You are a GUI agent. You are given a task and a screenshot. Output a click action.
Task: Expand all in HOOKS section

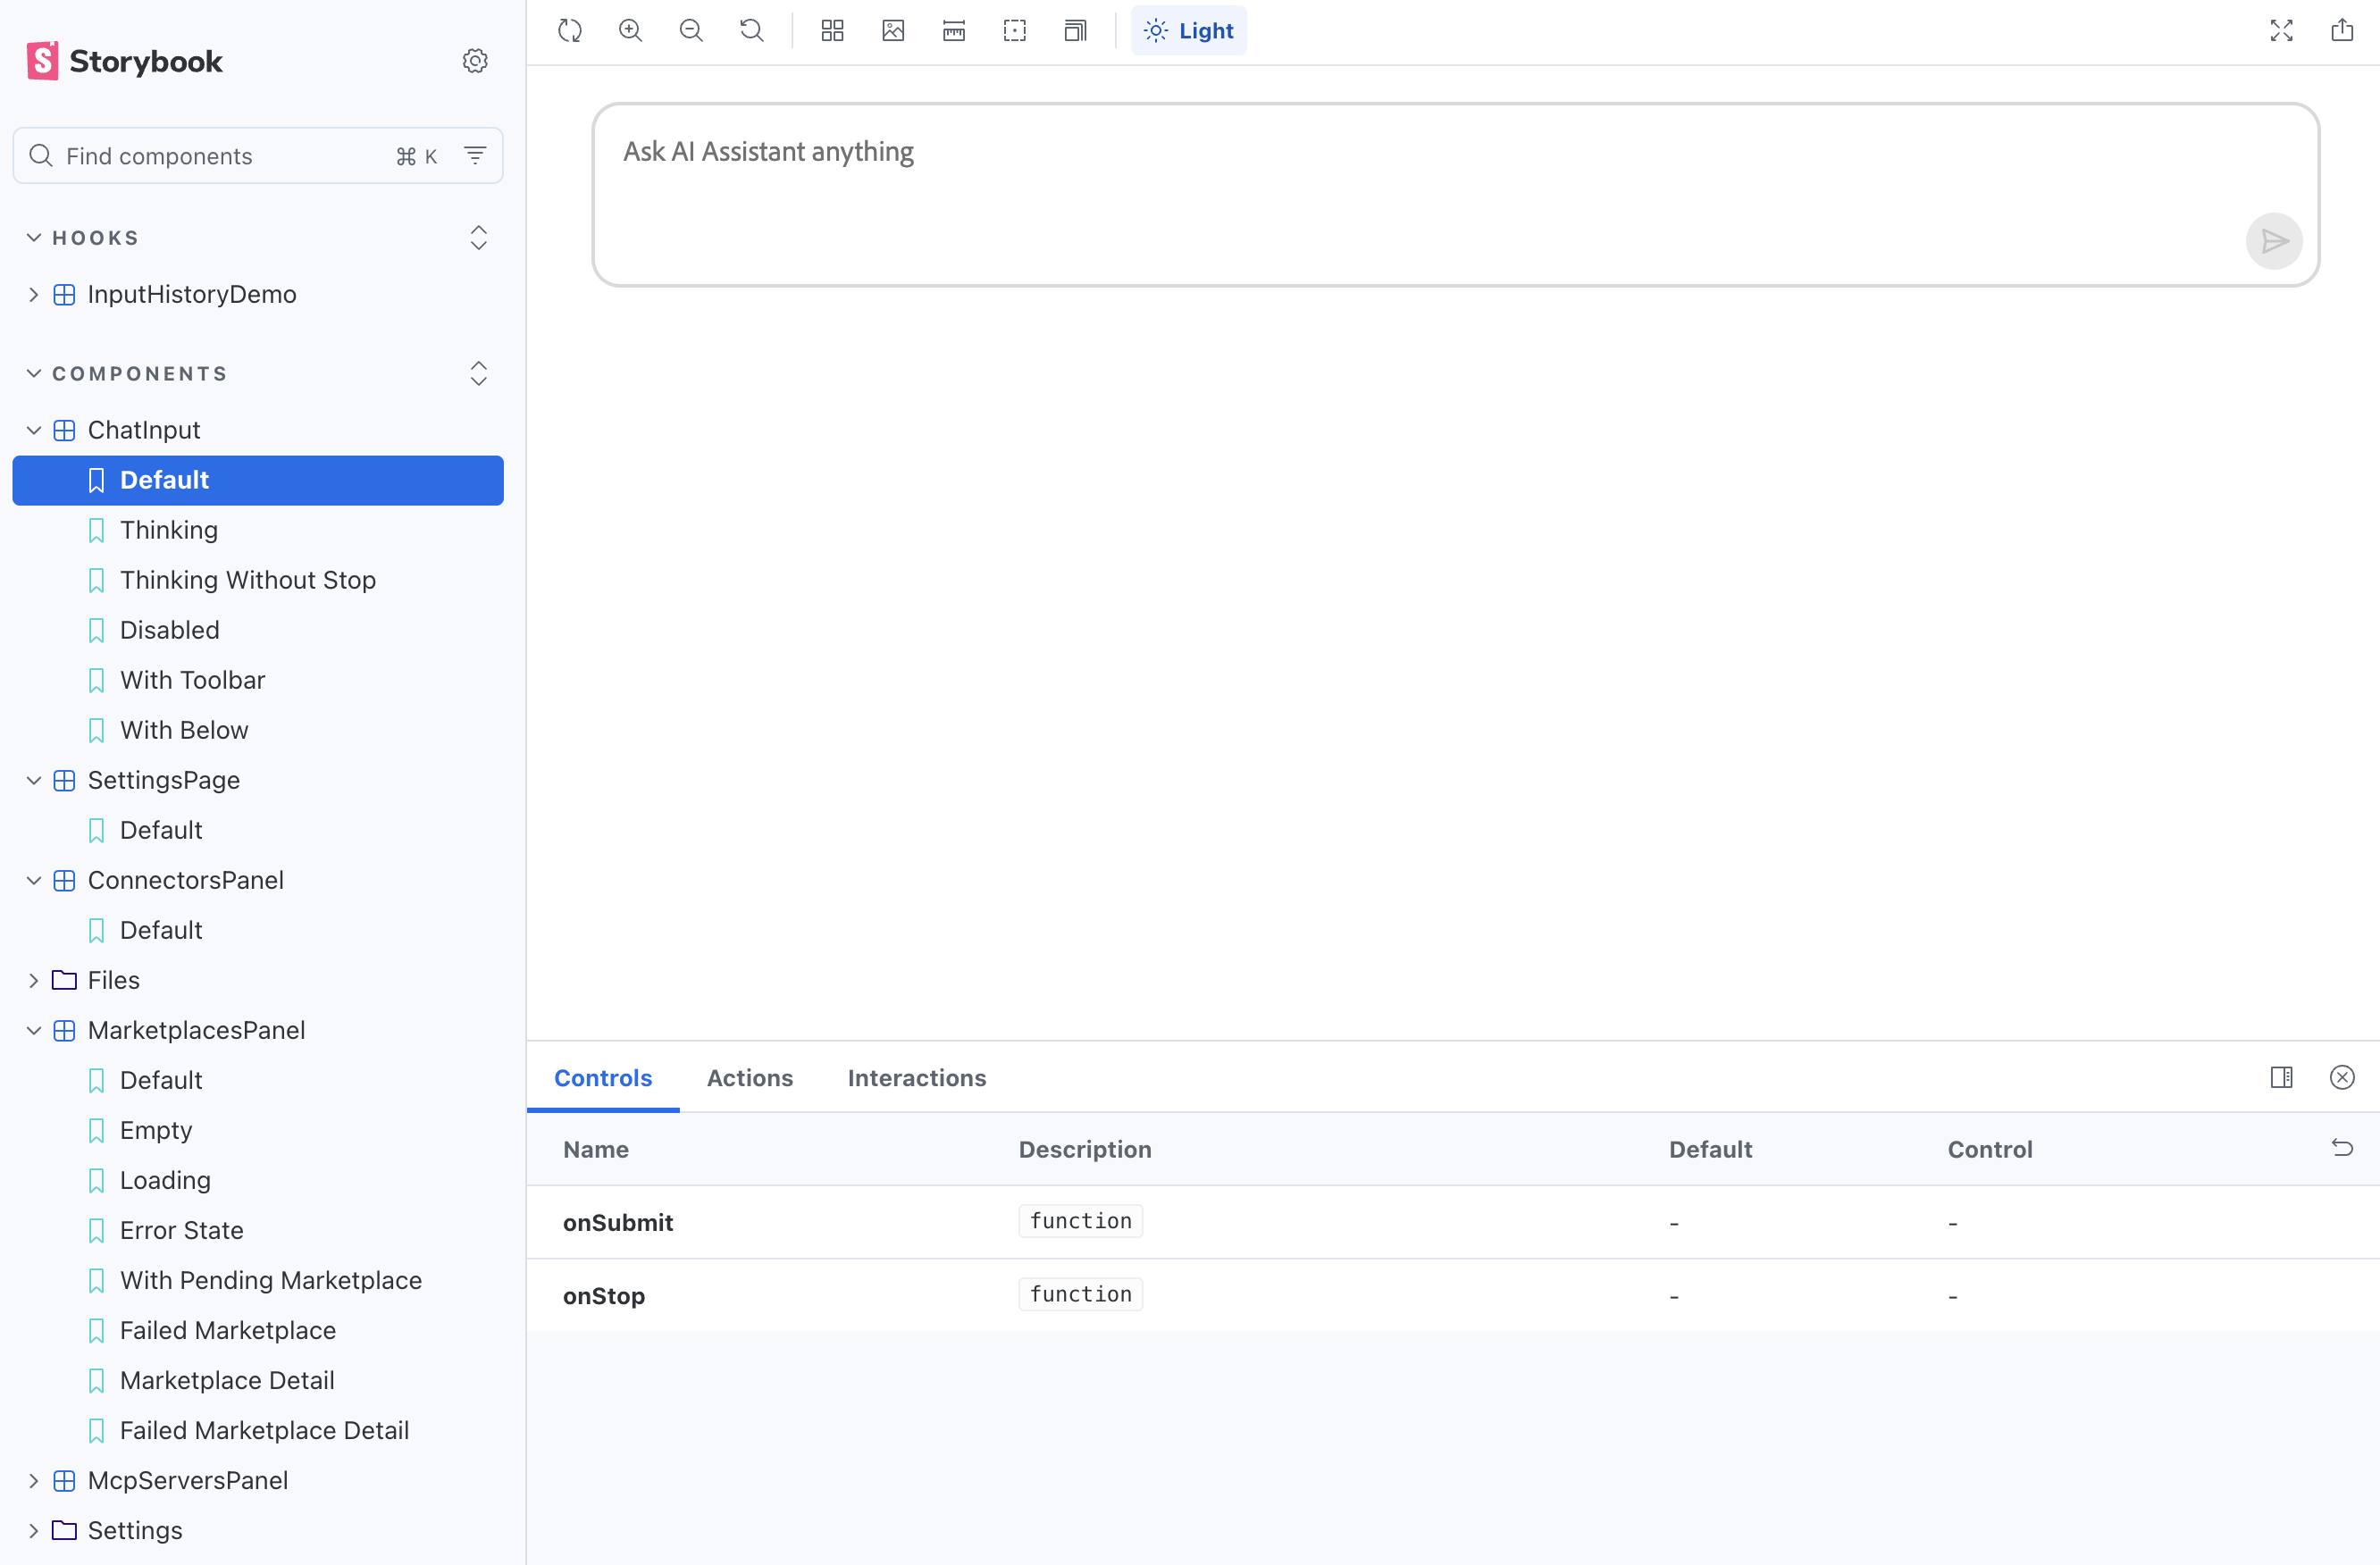click(479, 238)
